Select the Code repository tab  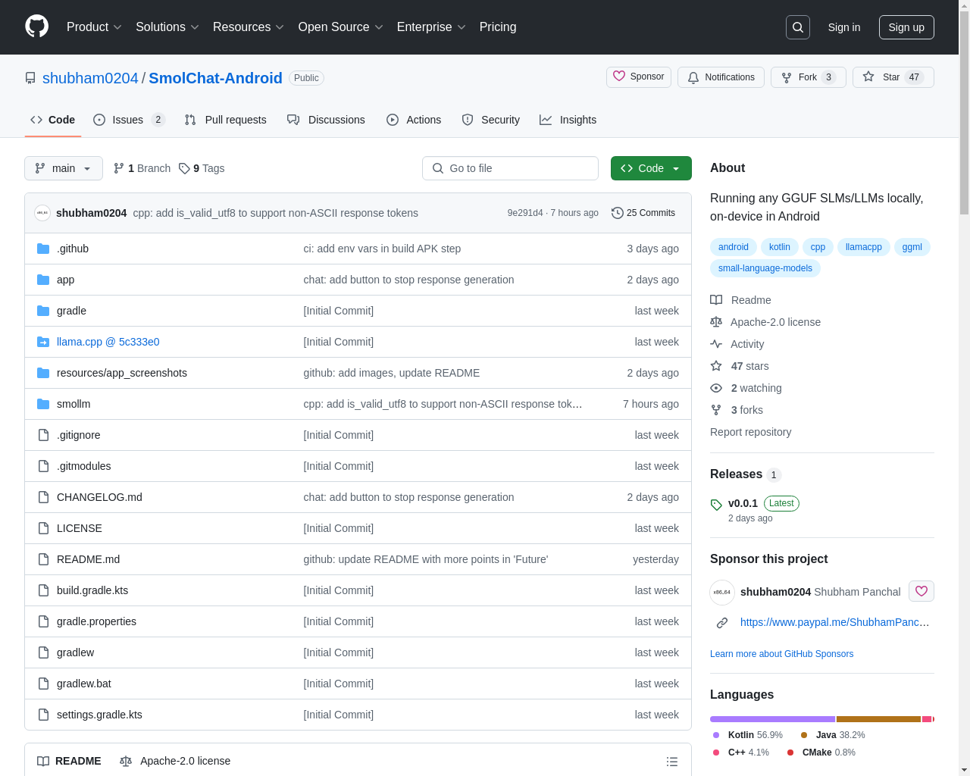click(x=53, y=120)
